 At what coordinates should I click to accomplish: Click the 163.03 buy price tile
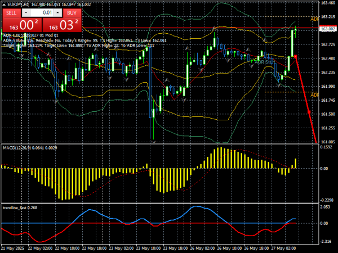click(62, 25)
